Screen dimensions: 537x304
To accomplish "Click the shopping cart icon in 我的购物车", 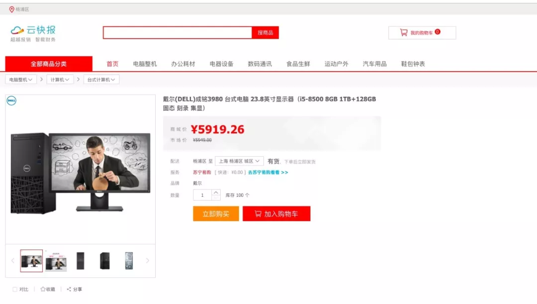I will 404,32.
